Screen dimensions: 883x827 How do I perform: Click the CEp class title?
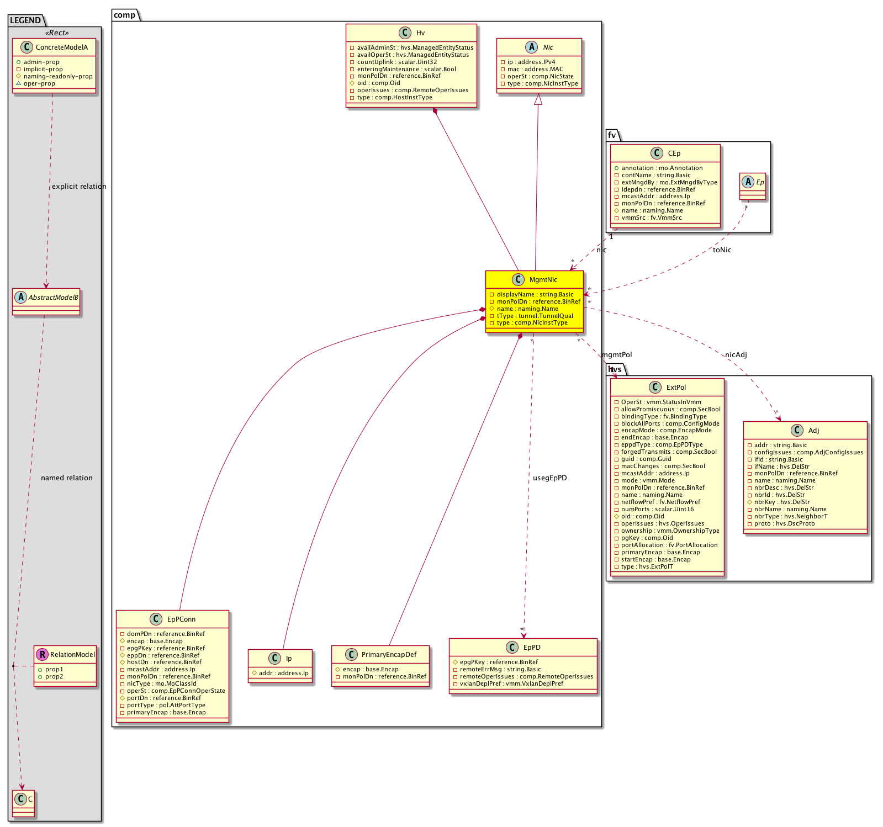click(x=674, y=153)
